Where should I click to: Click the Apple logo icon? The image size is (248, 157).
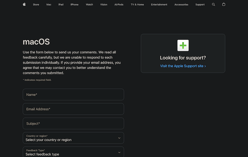pyautogui.click(x=24, y=4)
